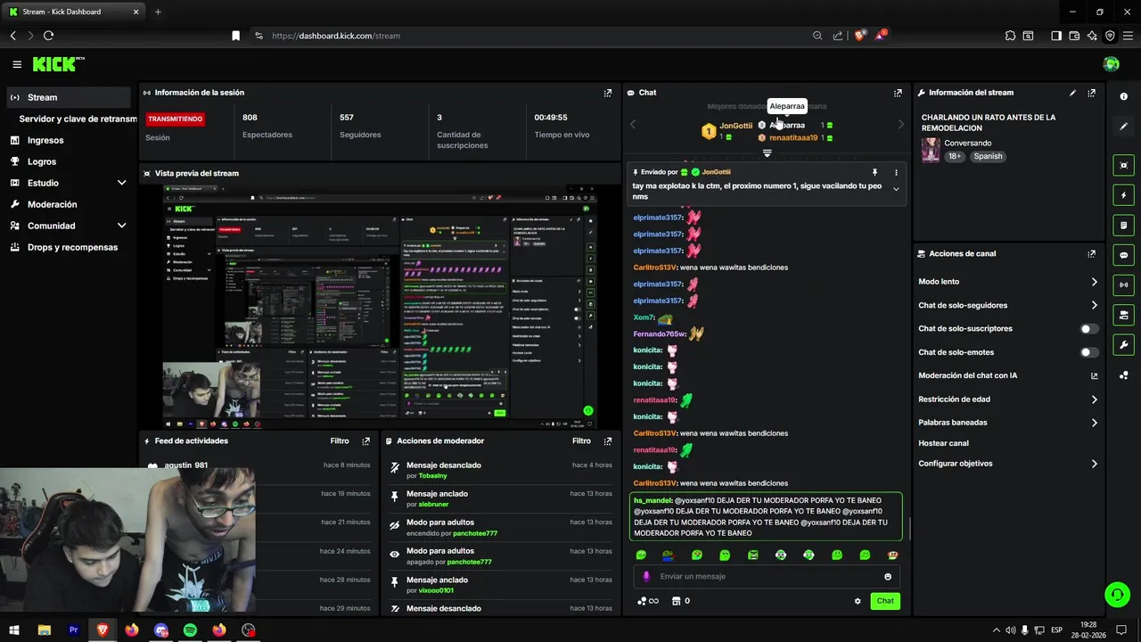Open chat settings gear icon
Viewport: 1141px width, 642px height.
(858, 601)
